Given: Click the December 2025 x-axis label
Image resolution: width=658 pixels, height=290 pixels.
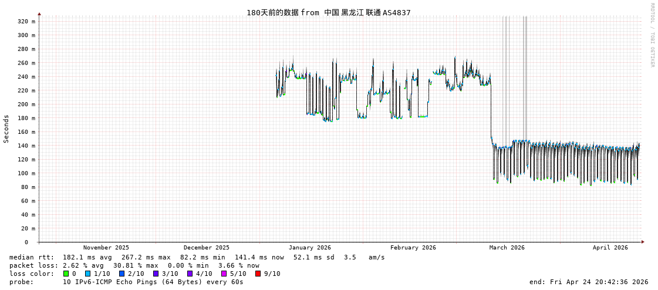Looking at the screenshot, I should coord(207,248).
